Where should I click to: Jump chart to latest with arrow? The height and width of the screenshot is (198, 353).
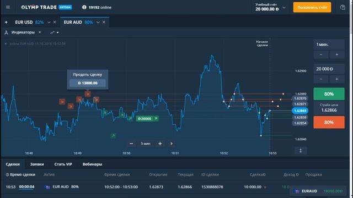(x=172, y=144)
